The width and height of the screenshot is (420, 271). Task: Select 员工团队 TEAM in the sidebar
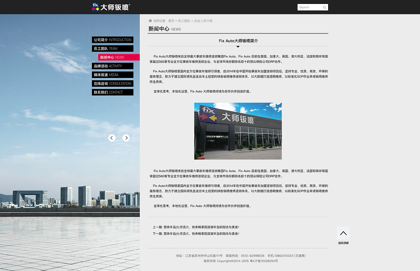[x=113, y=48]
